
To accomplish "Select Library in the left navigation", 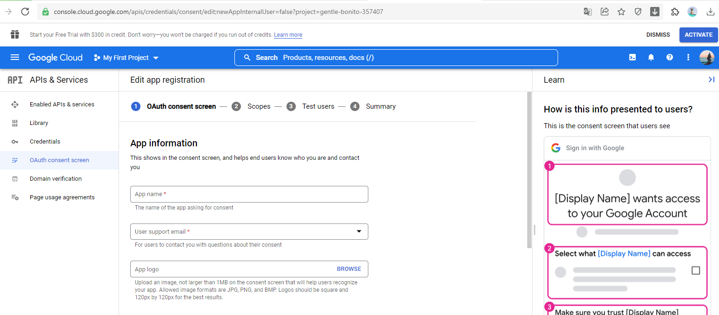I will [x=39, y=123].
